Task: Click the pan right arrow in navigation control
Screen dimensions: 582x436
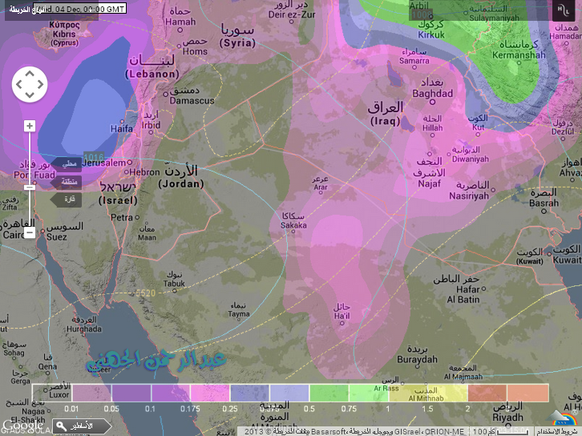Action: point(40,84)
